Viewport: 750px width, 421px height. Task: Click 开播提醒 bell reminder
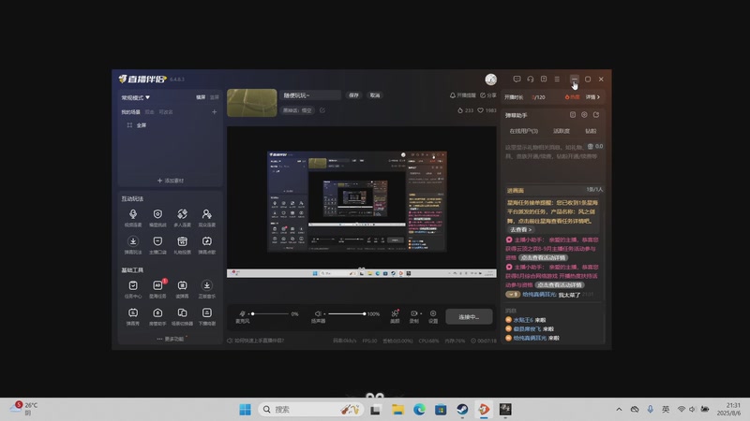(x=462, y=95)
